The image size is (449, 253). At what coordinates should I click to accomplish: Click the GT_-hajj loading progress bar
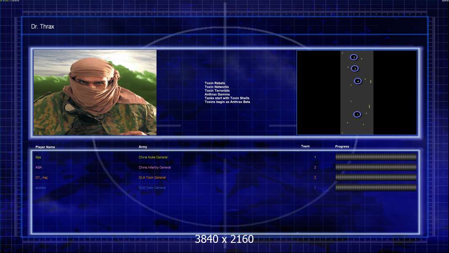pos(376,178)
